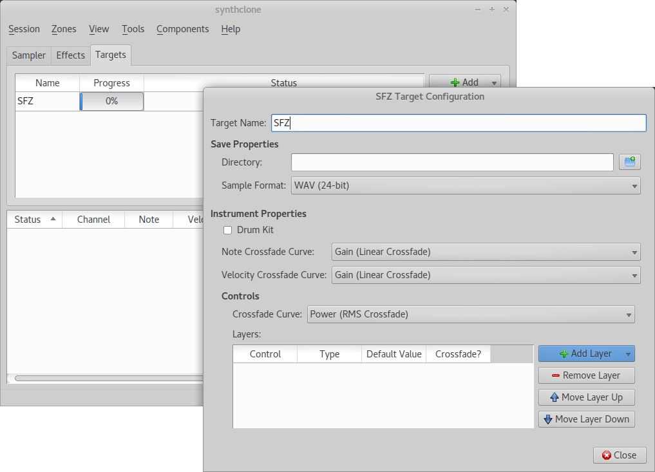Open Note Crossfade Curve dropdown
The width and height of the screenshot is (655, 472).
[x=486, y=252]
